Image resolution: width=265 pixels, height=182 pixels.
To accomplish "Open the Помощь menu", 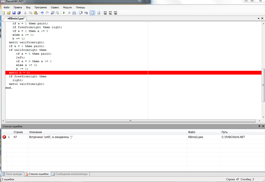I will coord(80,7).
